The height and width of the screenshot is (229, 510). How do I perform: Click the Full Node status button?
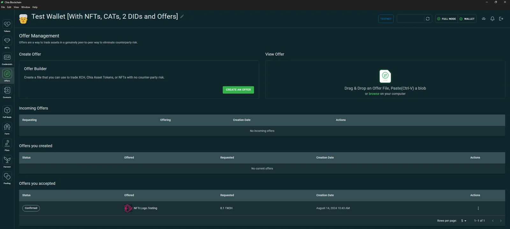(x=446, y=19)
